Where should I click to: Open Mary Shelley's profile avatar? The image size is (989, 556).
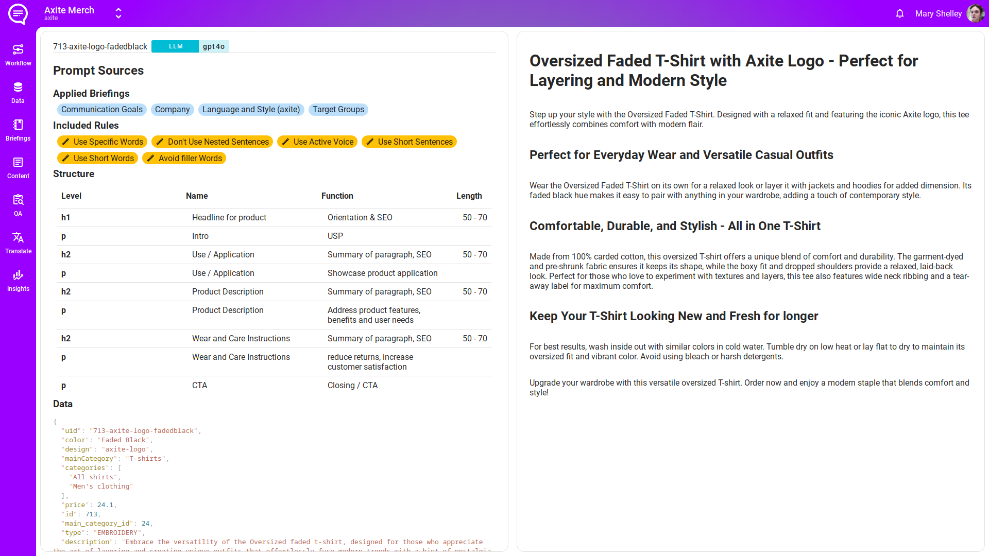[975, 14]
